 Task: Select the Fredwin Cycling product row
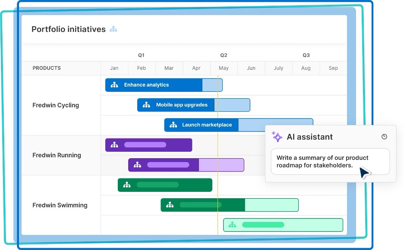pyautogui.click(x=56, y=105)
